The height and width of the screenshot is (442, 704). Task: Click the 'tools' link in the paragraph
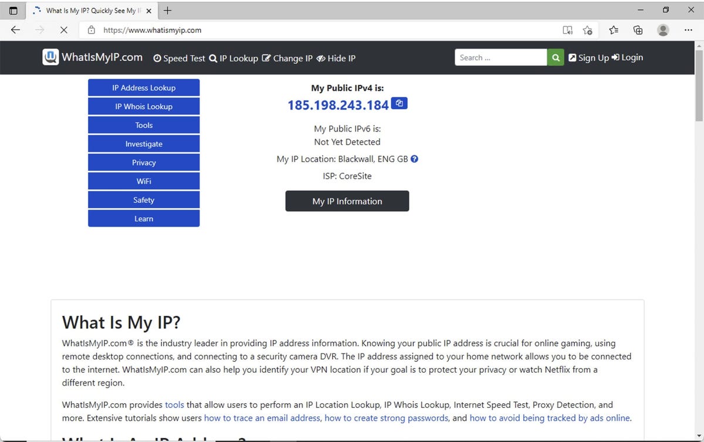tap(174, 404)
